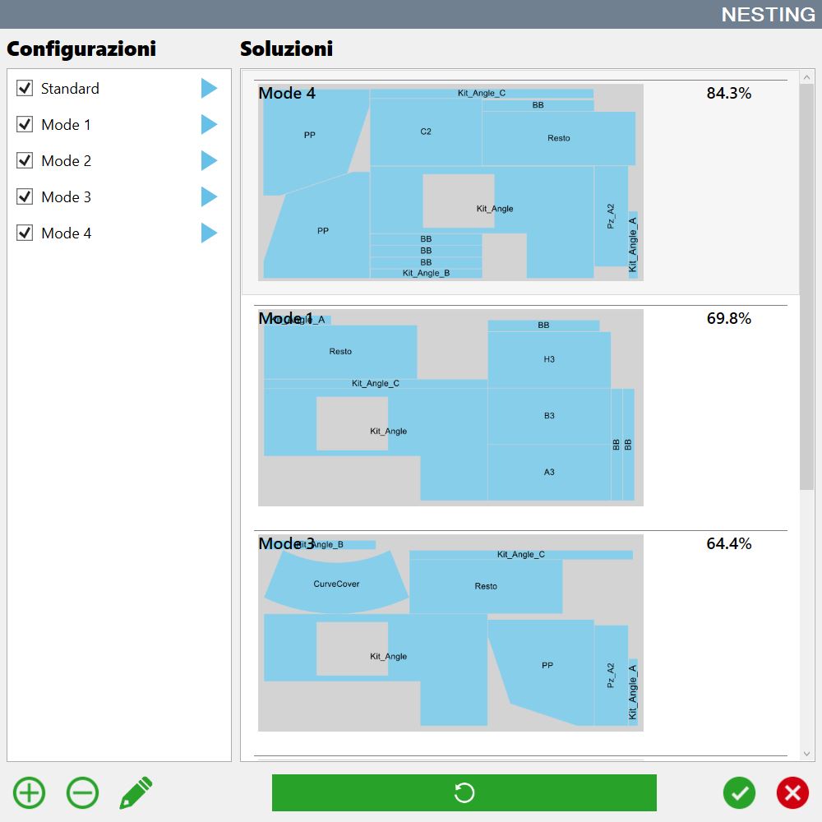Image resolution: width=822 pixels, height=822 pixels.
Task: Click the B3 part in Mode 1 layout
Action: tap(549, 416)
